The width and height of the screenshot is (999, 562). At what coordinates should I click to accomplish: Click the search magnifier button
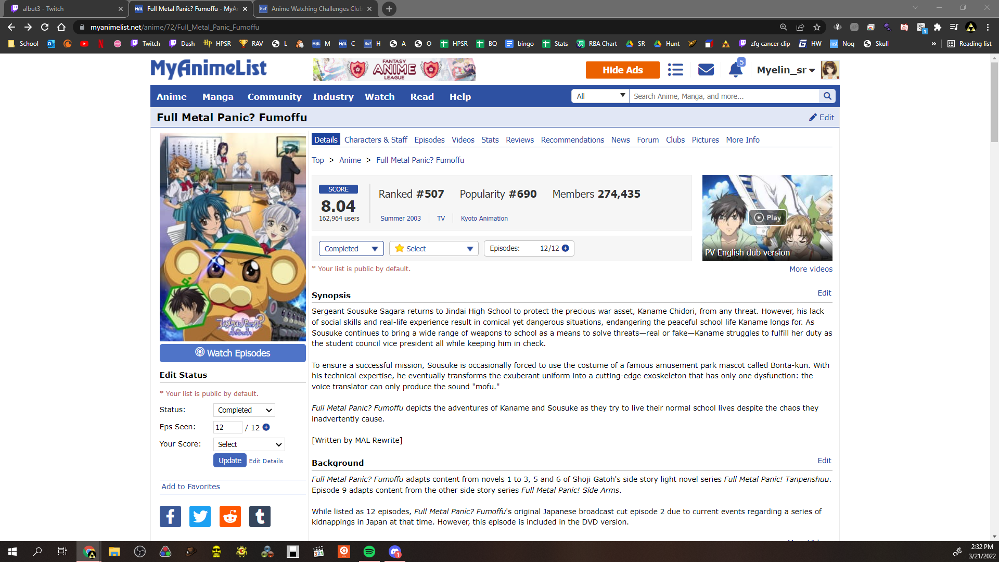coord(827,96)
